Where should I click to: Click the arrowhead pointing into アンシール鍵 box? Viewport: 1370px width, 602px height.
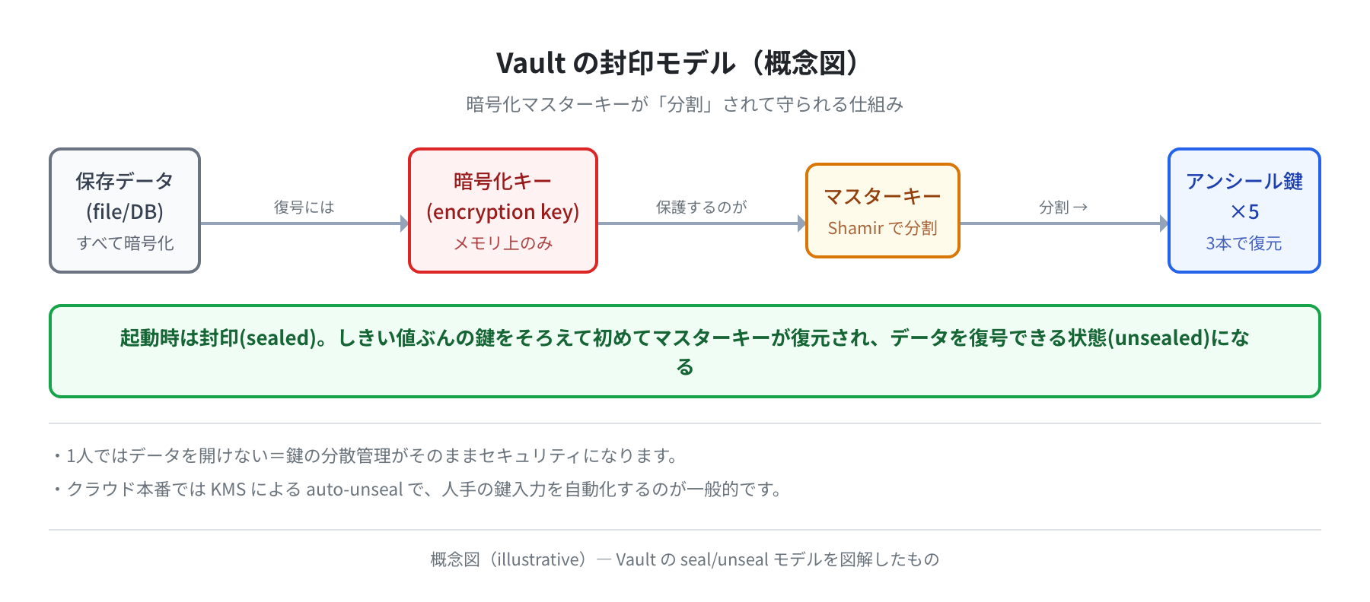(x=1164, y=223)
